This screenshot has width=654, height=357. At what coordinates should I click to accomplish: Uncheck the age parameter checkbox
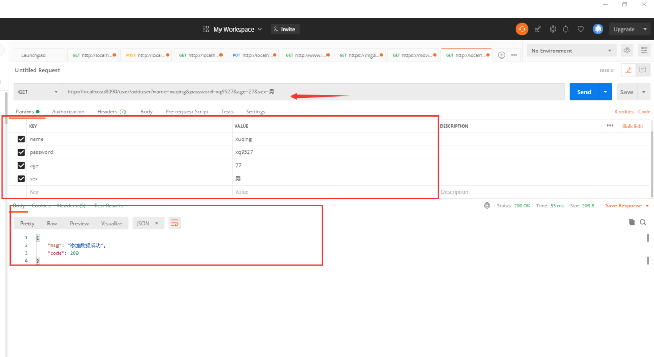coord(21,166)
